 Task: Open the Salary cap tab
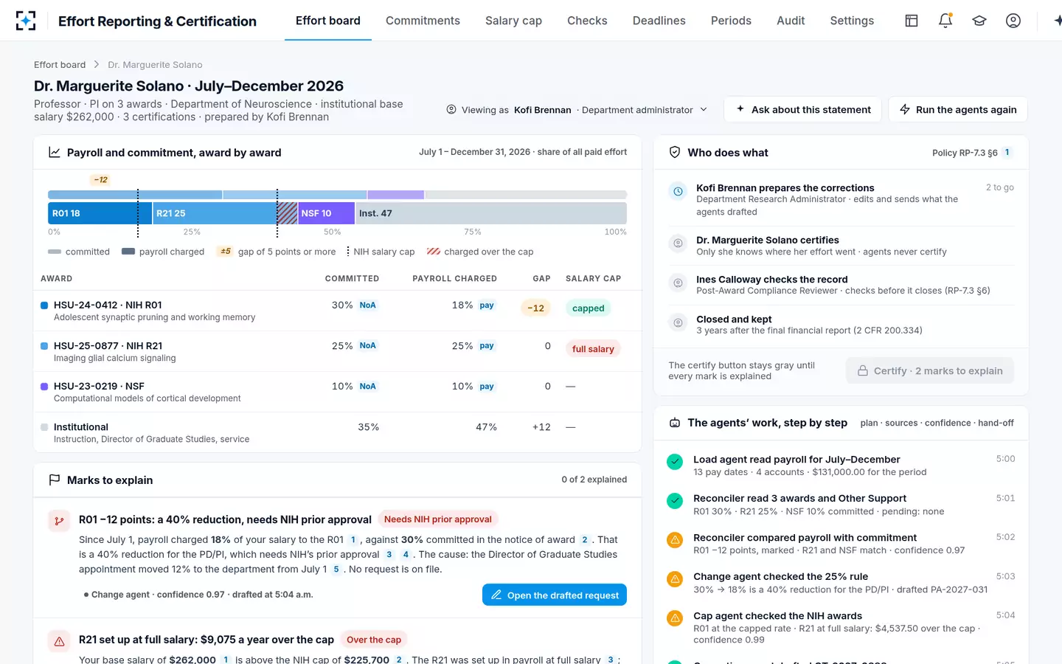point(513,21)
